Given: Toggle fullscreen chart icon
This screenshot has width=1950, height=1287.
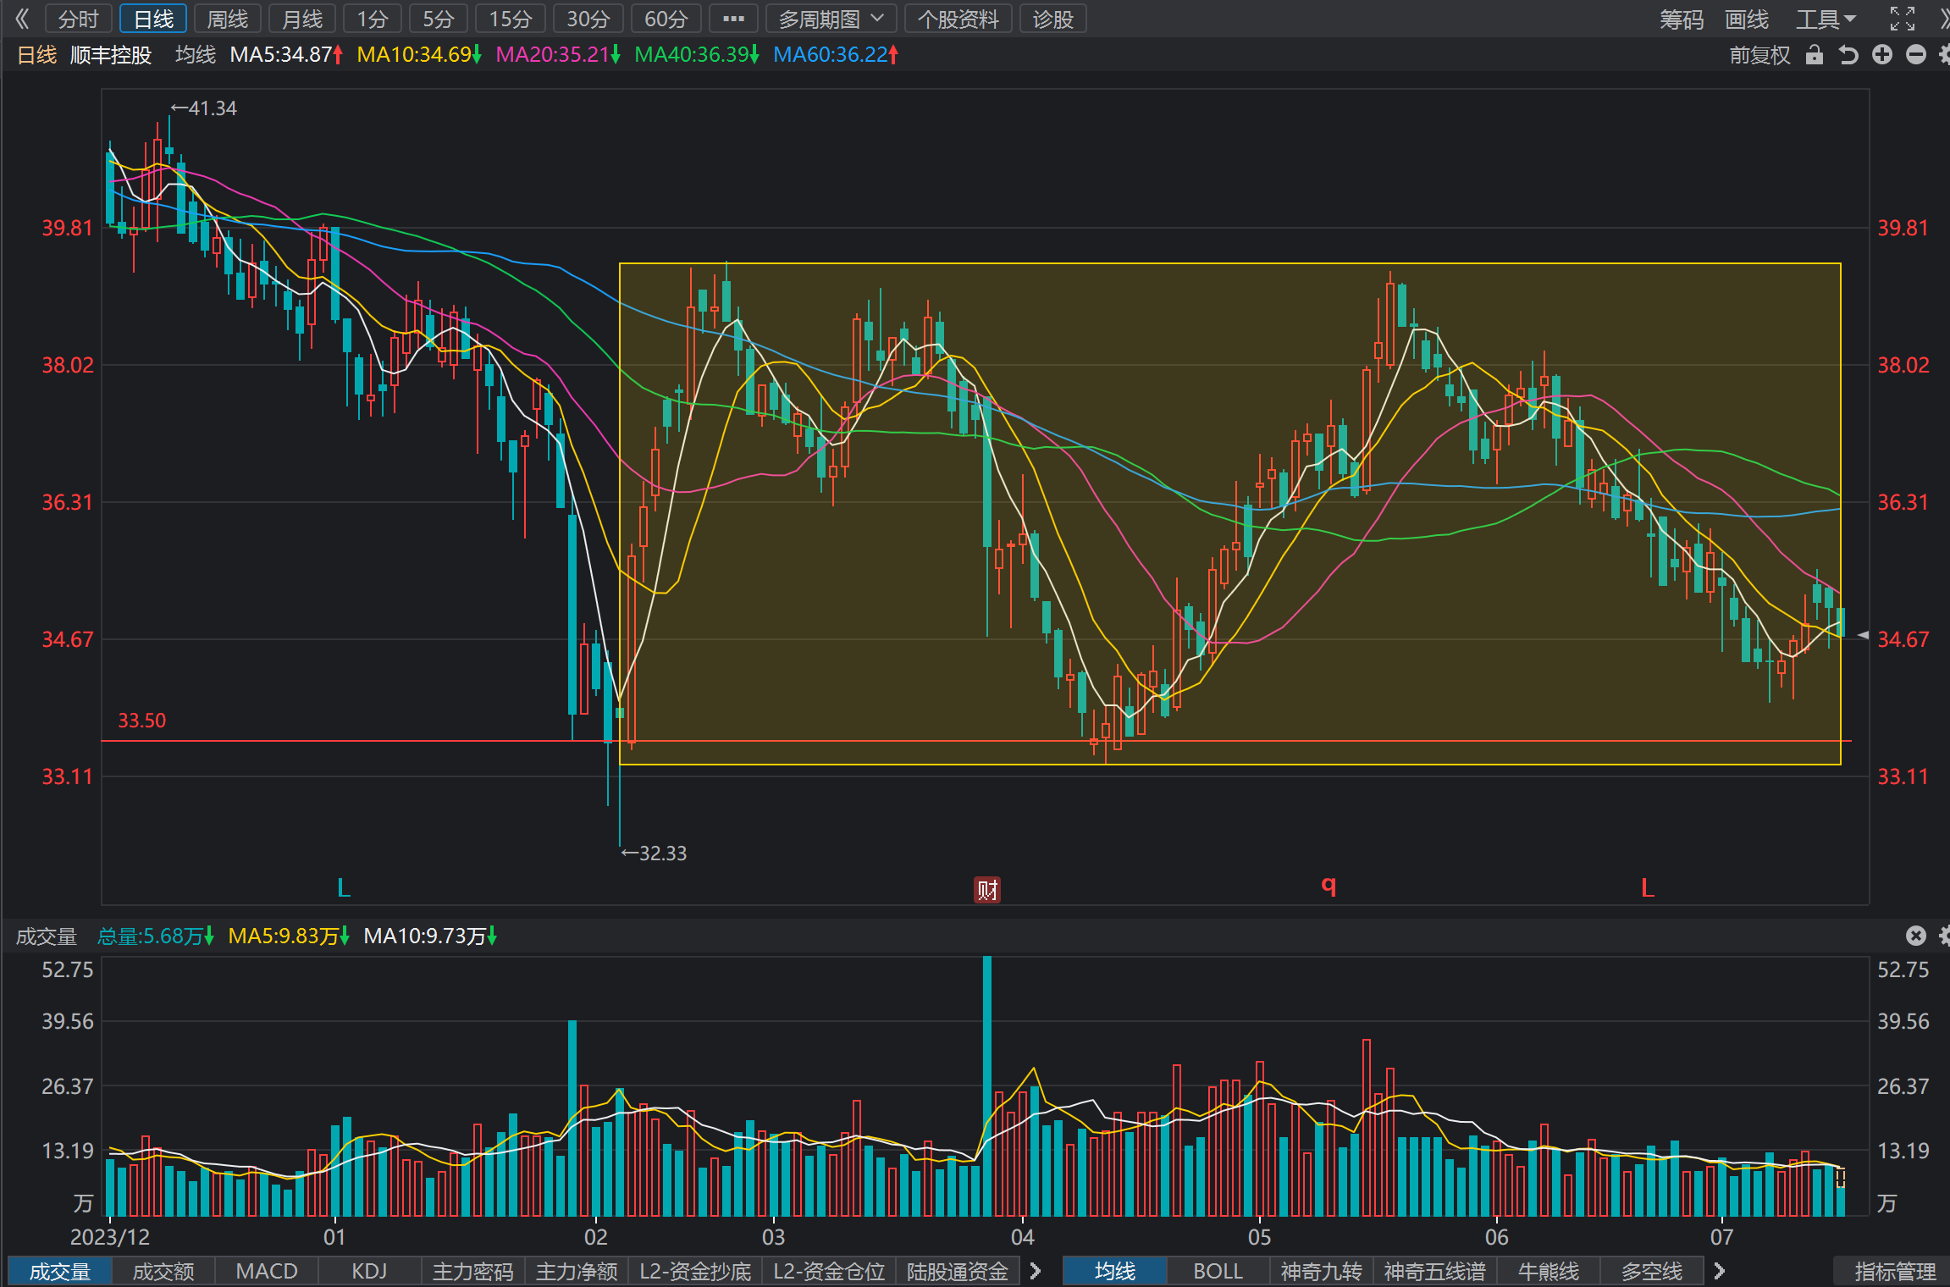Looking at the screenshot, I should coord(1903,19).
